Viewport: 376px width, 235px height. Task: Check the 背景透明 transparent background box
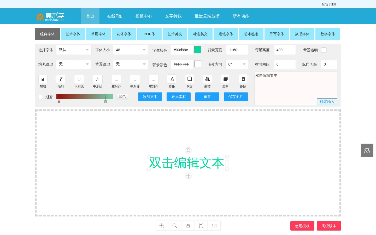(324, 50)
